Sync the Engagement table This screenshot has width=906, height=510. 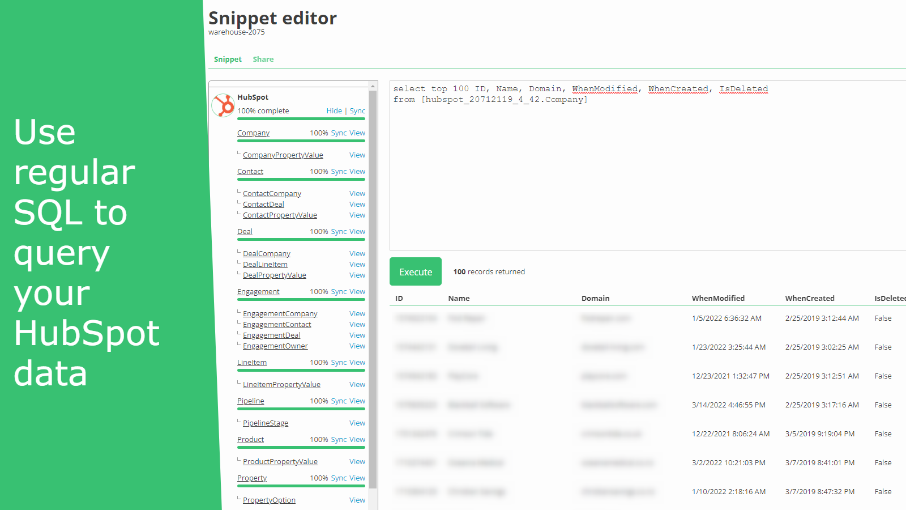tap(339, 291)
